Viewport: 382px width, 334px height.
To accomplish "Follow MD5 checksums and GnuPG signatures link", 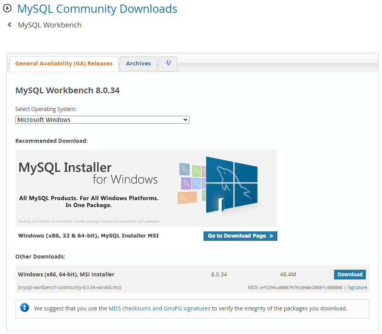I will [x=160, y=308].
